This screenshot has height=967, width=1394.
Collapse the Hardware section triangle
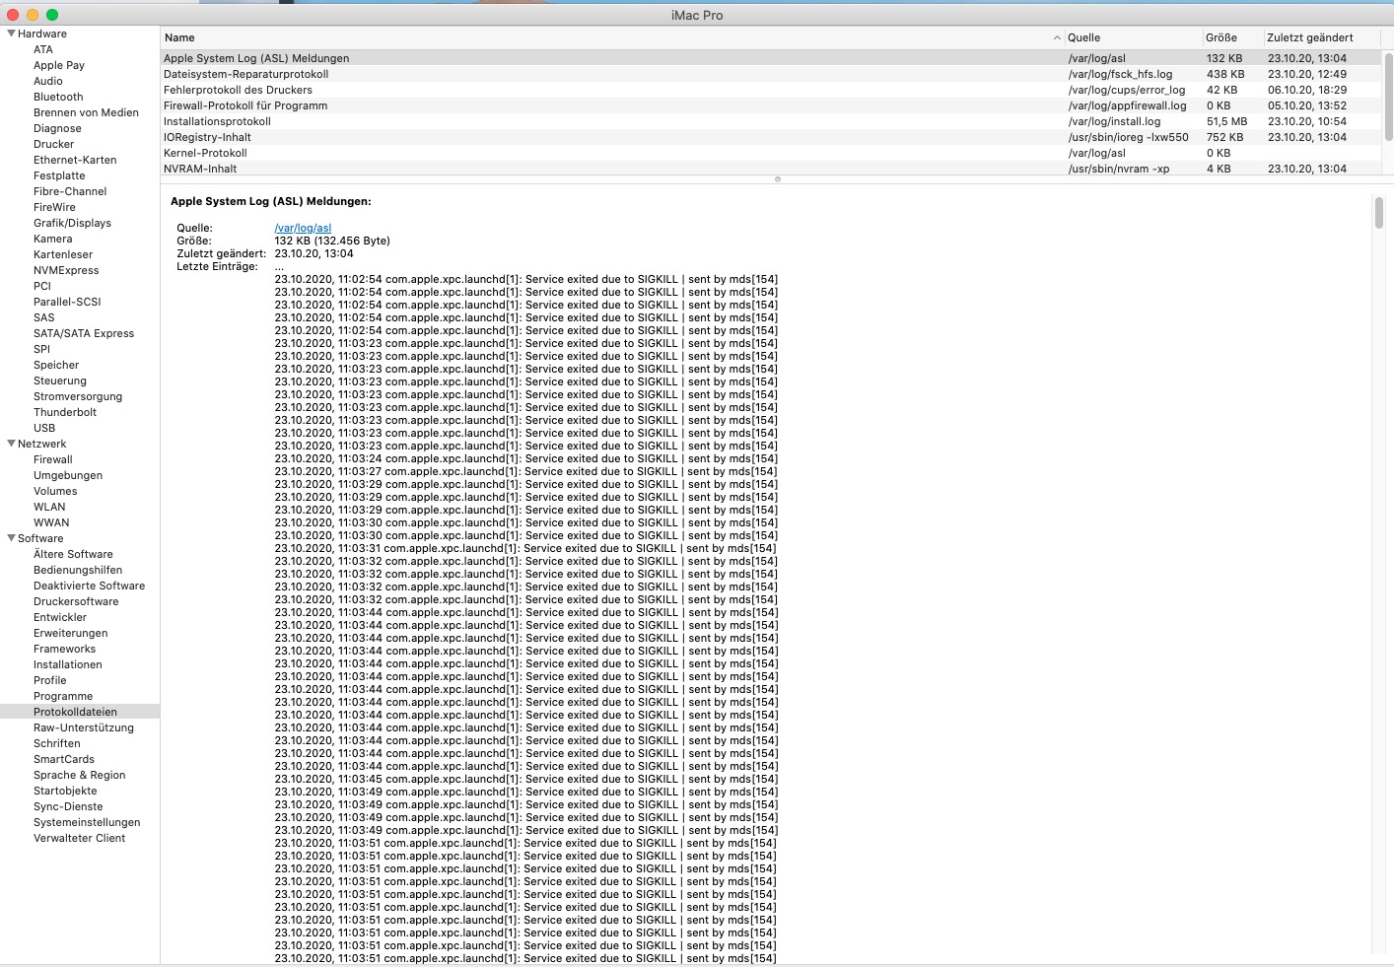11,34
